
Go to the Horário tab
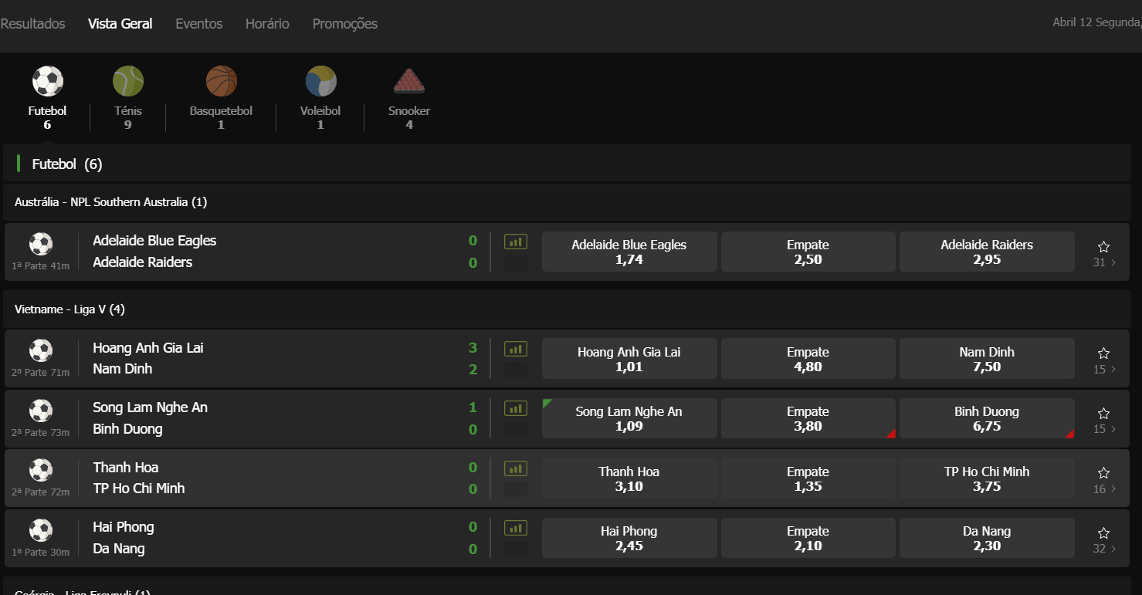267,24
